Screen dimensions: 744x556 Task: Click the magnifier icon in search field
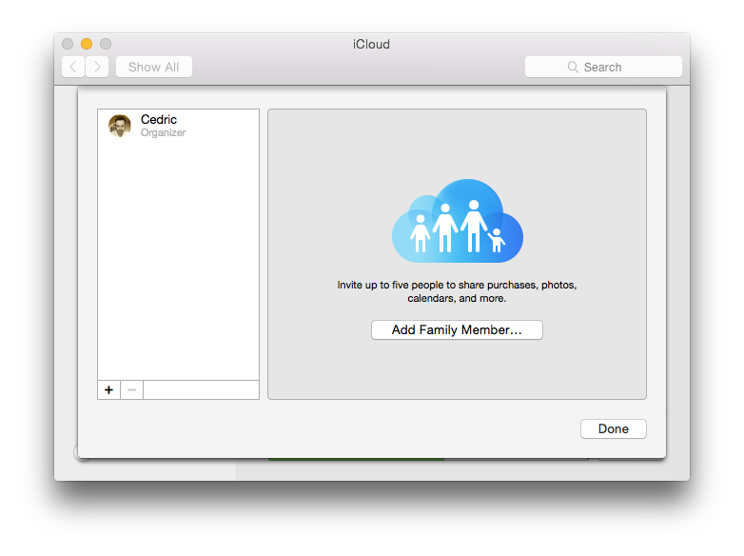[x=573, y=67]
